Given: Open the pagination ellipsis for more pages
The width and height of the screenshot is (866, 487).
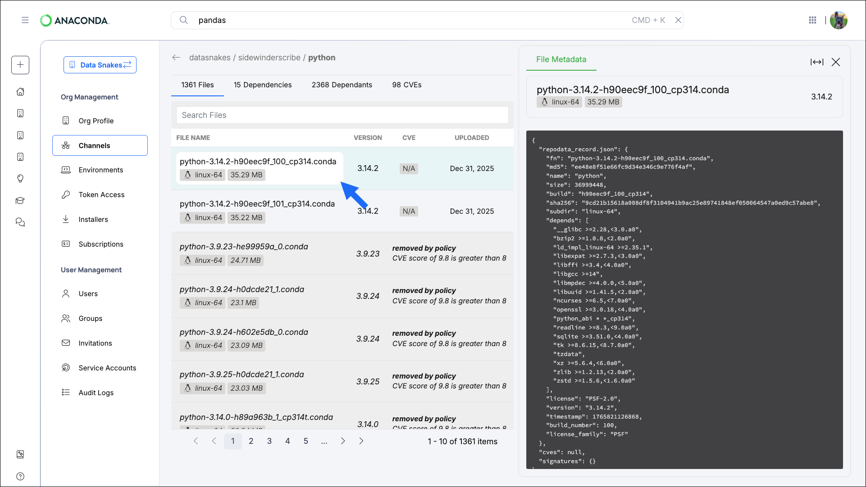Looking at the screenshot, I should pos(324,441).
